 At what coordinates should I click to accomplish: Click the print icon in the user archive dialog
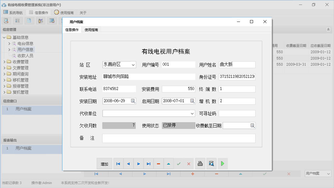pos(200,164)
